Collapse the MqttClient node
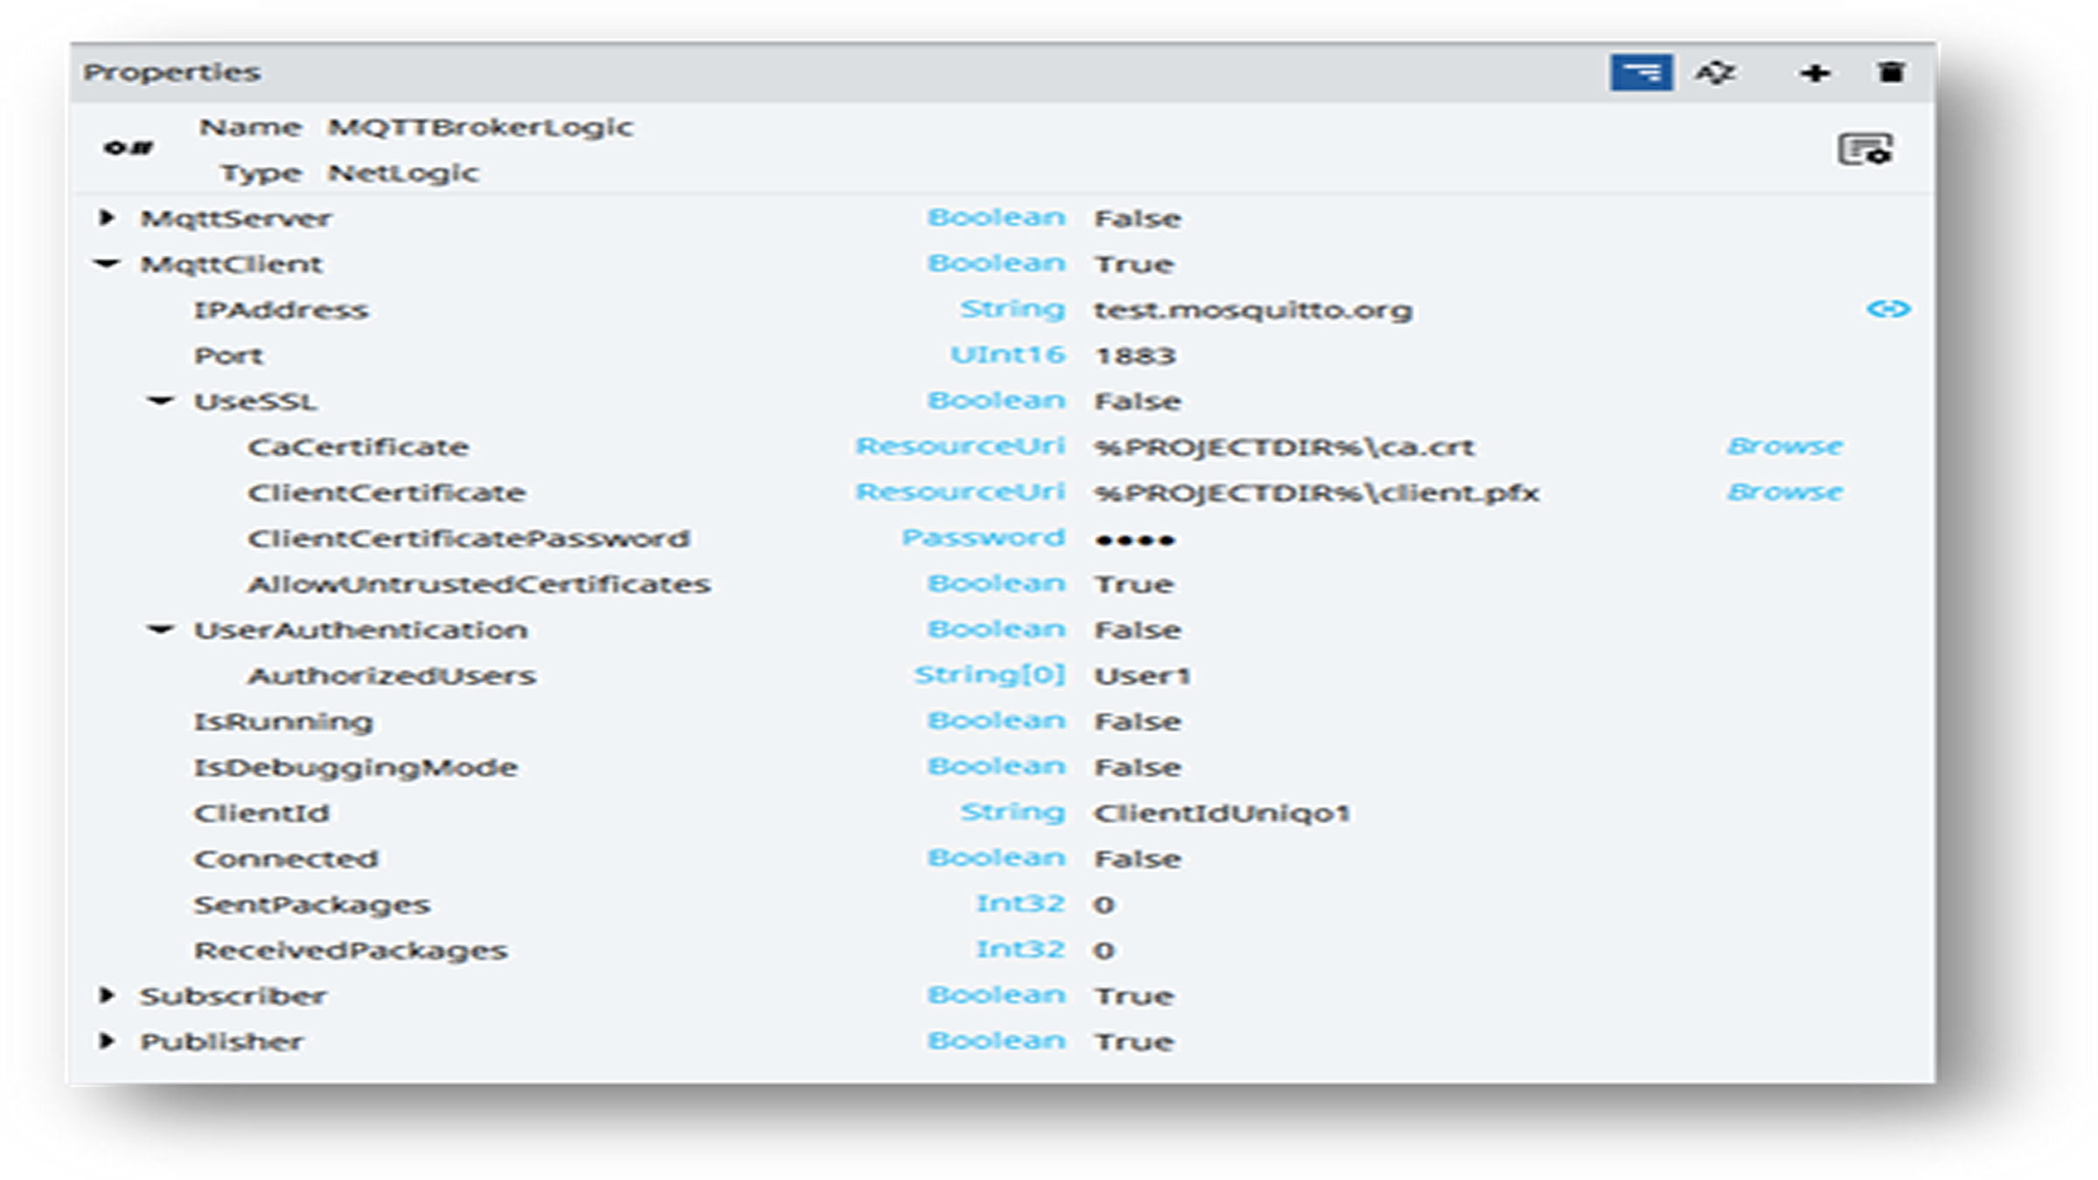 point(107,263)
